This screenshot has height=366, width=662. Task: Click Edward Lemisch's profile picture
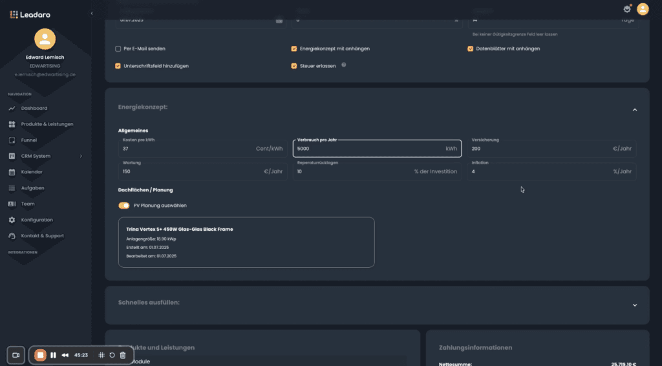click(45, 39)
